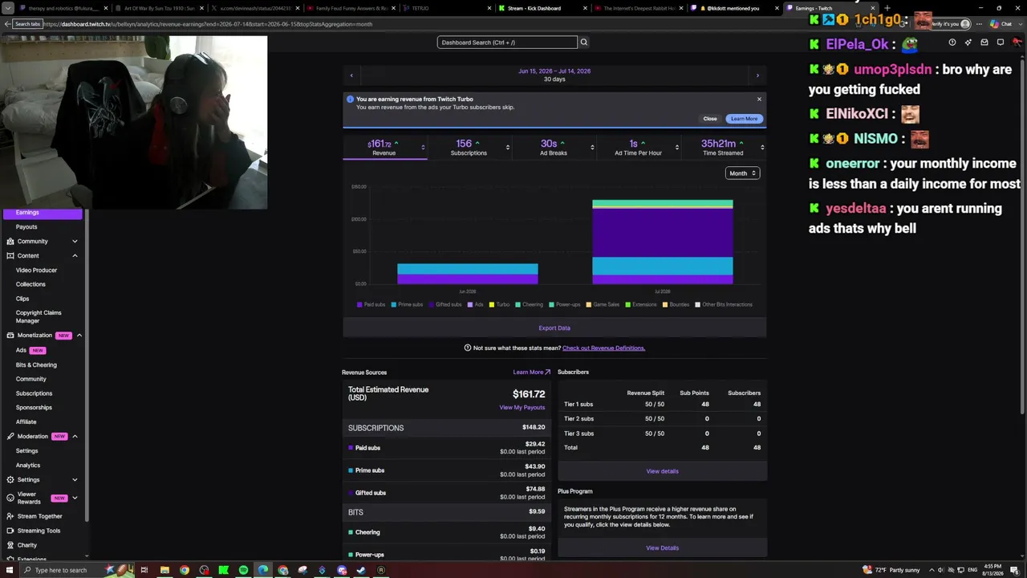Switch to the Ad Breaks metric tab

(x=553, y=148)
